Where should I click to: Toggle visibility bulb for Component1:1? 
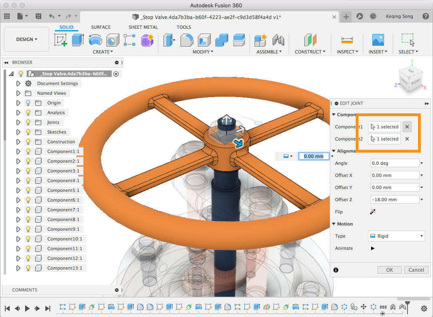pyautogui.click(x=28, y=151)
